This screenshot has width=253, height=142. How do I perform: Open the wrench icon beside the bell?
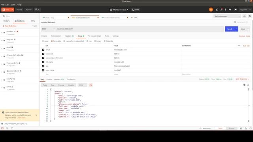221,9
